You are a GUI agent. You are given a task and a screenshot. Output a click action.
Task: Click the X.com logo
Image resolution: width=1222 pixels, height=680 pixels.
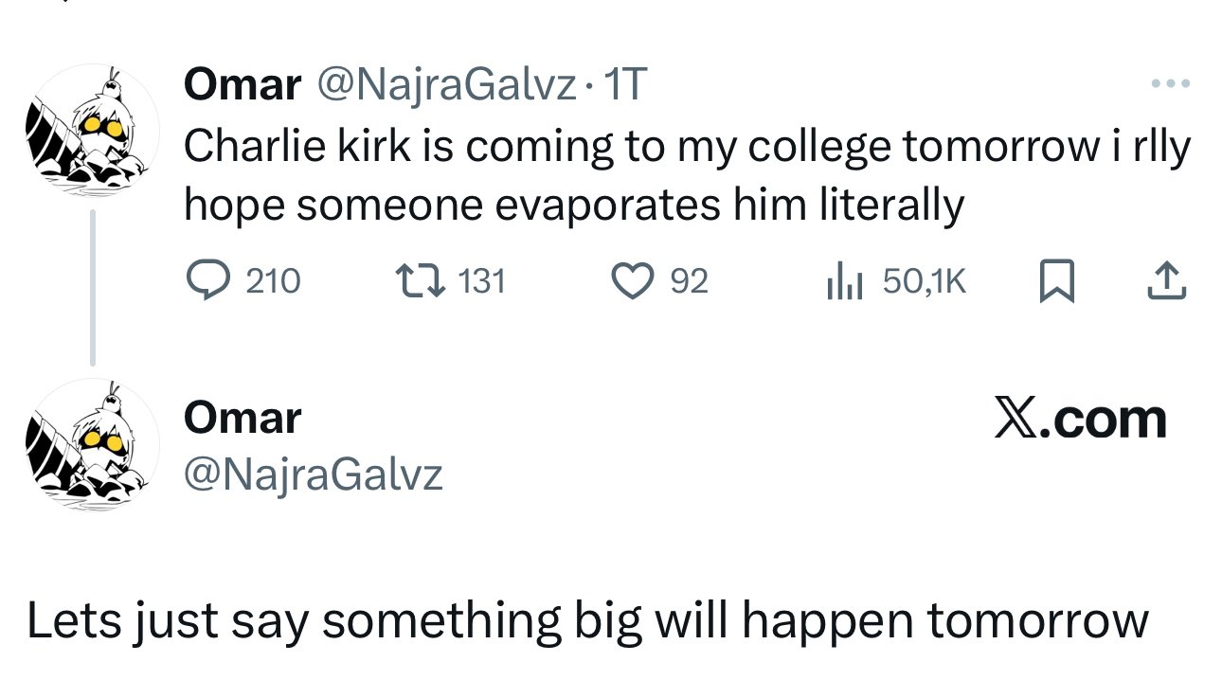[1080, 419]
